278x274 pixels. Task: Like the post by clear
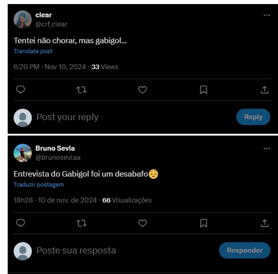click(x=142, y=90)
